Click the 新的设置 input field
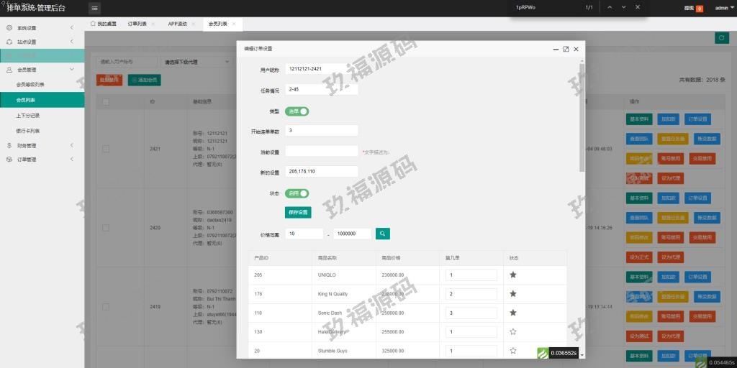 (x=322, y=171)
